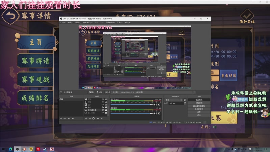Increase transition duration with up stepper

[185, 103]
